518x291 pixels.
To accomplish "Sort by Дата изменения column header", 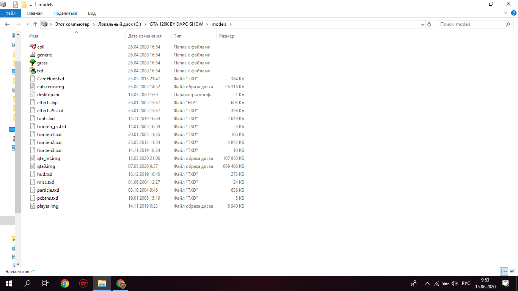I will [144, 36].
